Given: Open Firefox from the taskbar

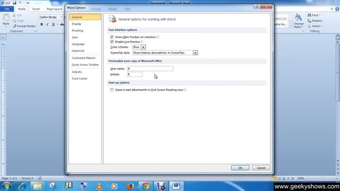Looking at the screenshot, I should [130, 186].
